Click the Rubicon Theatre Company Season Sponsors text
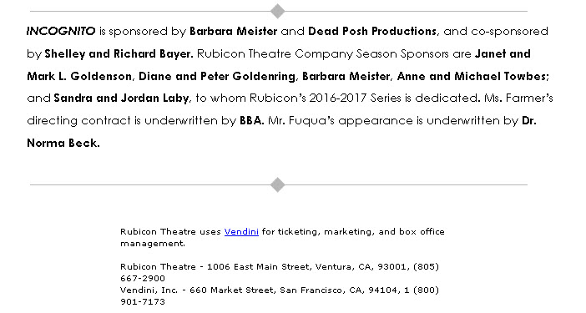586x313 pixels. point(322,53)
